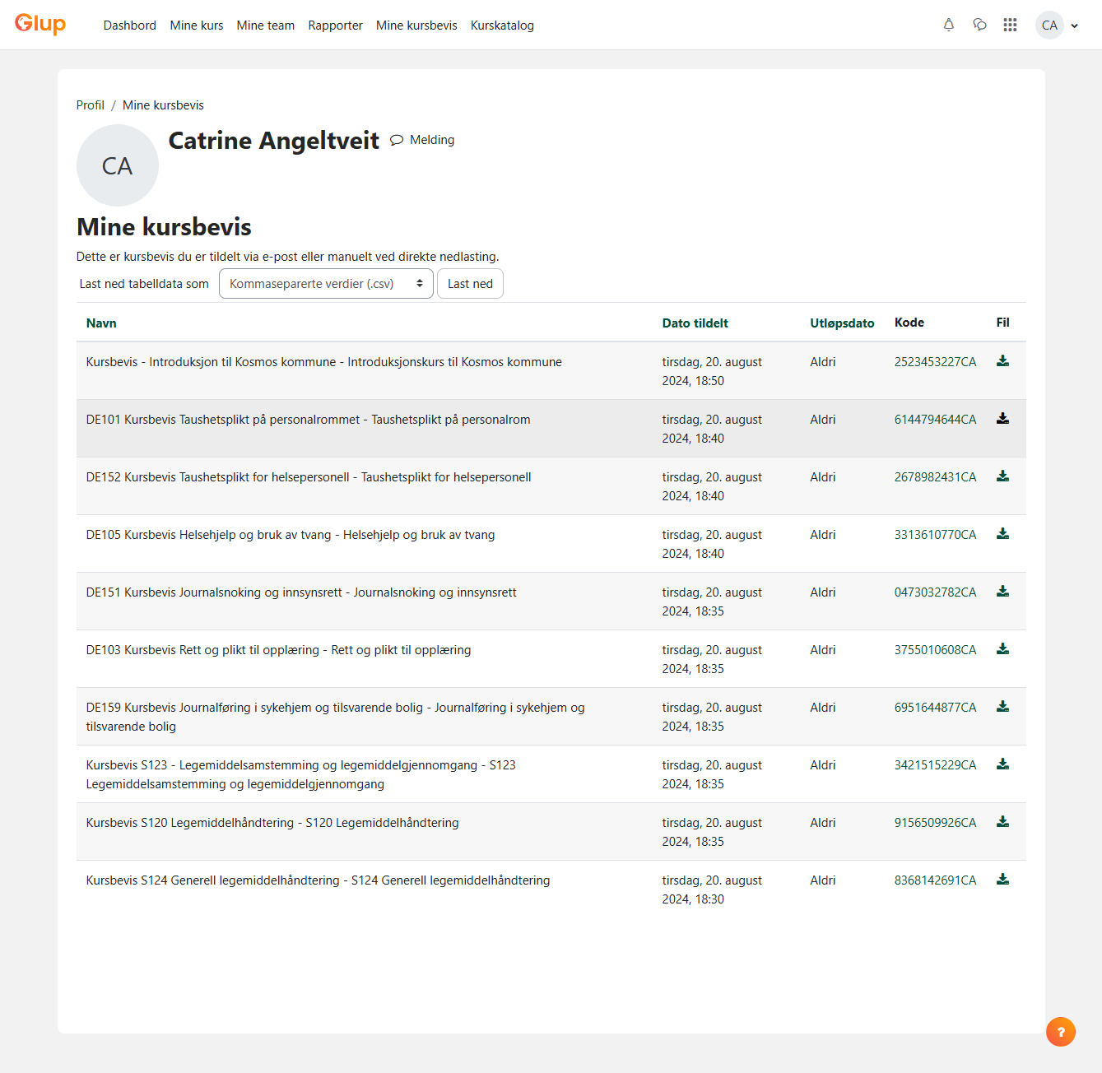Sort table by Utløpsdato column
Image resolution: width=1102 pixels, height=1073 pixels.
click(x=842, y=323)
